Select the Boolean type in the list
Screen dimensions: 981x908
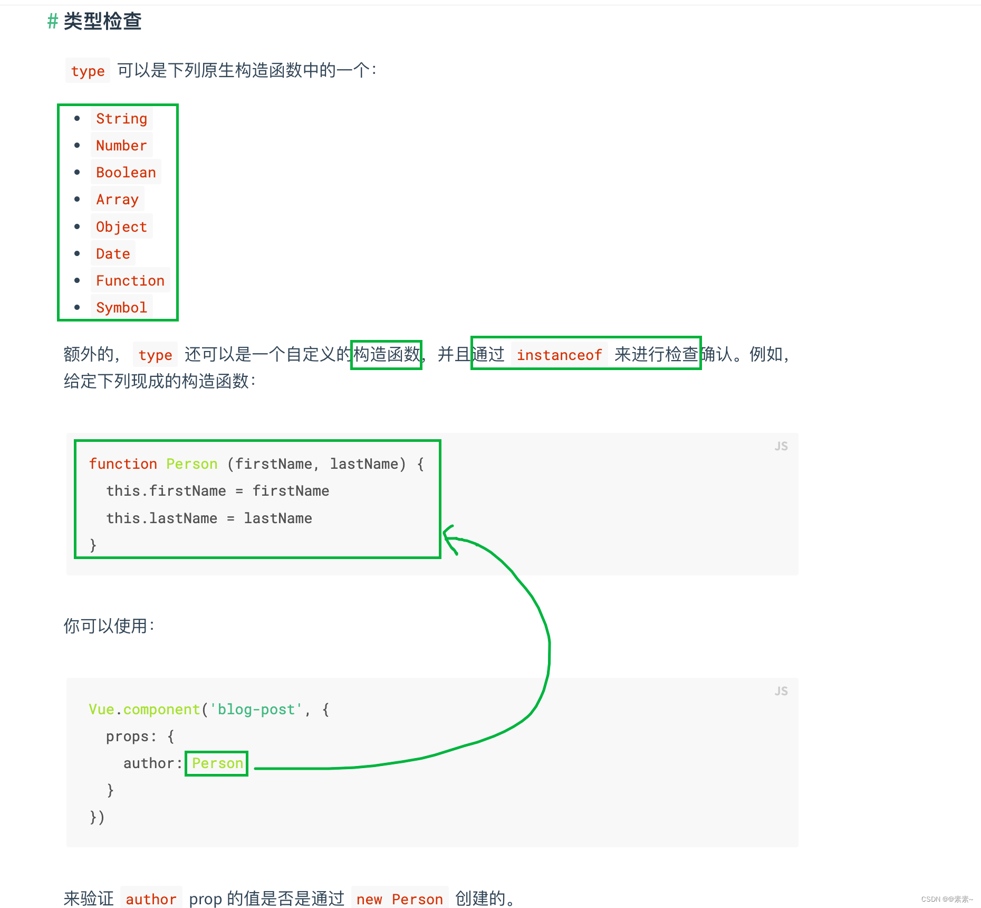[126, 172]
